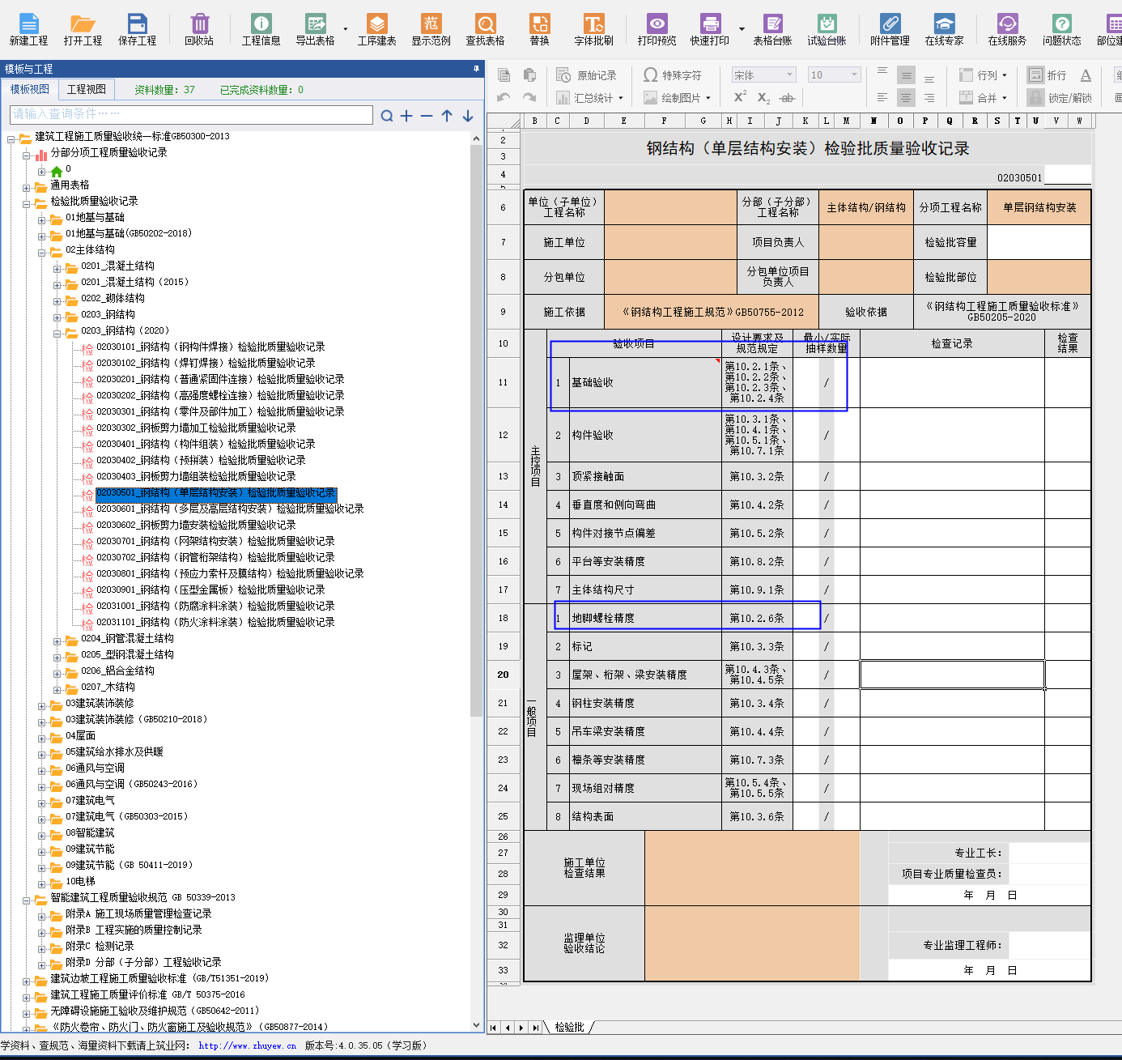Click 显示范例 show example icon

tap(431, 29)
